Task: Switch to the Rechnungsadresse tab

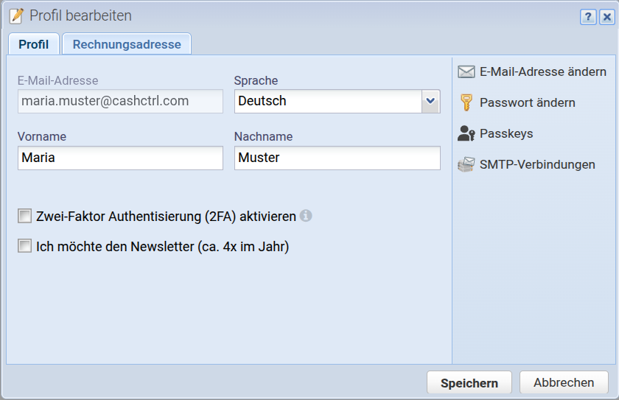Action: (x=127, y=44)
